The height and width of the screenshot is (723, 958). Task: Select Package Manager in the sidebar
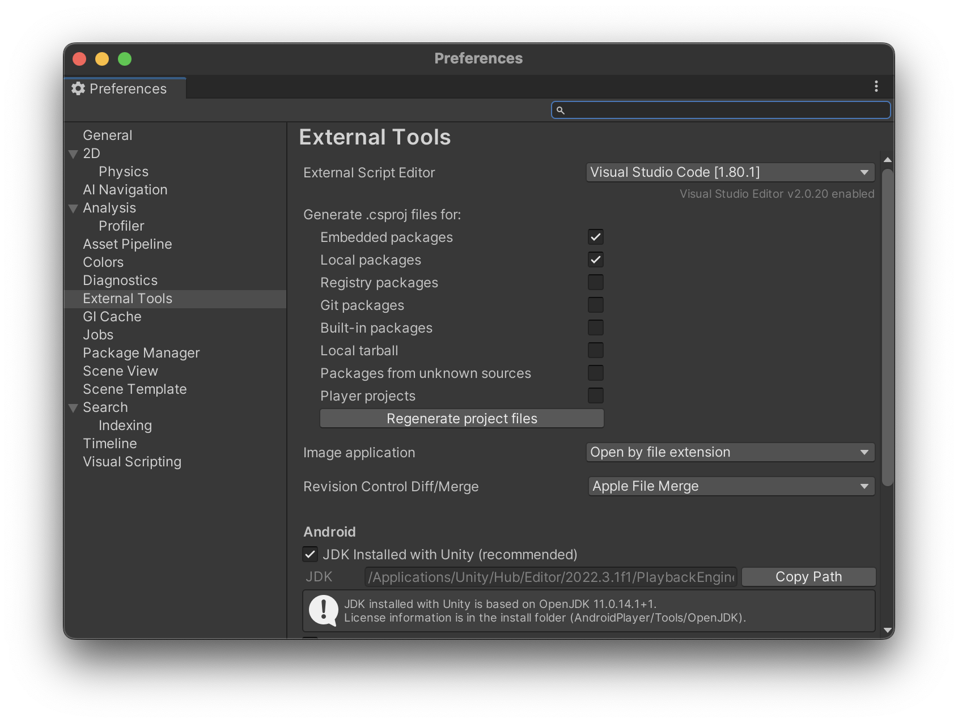point(141,352)
